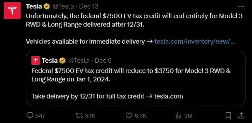Repost the tweet via the retweet icon
The width and height of the screenshot is (252, 123).
pos(80,116)
